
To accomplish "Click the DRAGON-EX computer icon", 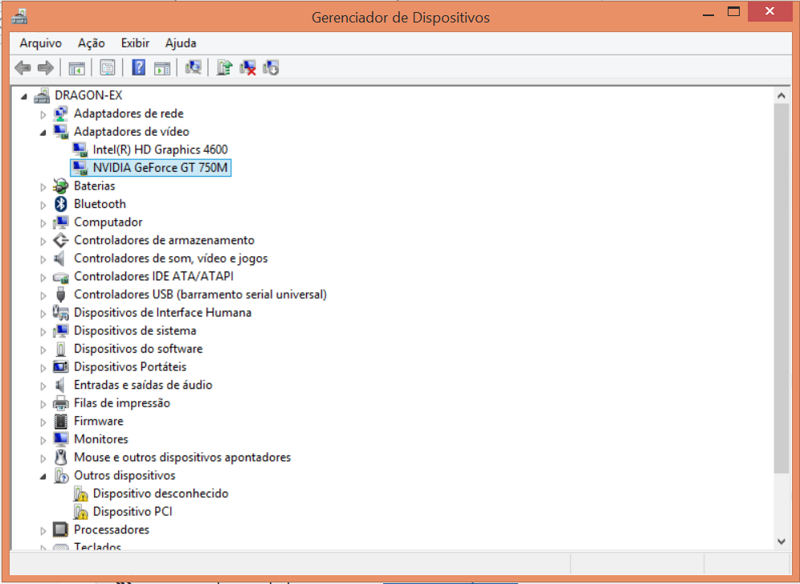I will point(42,96).
